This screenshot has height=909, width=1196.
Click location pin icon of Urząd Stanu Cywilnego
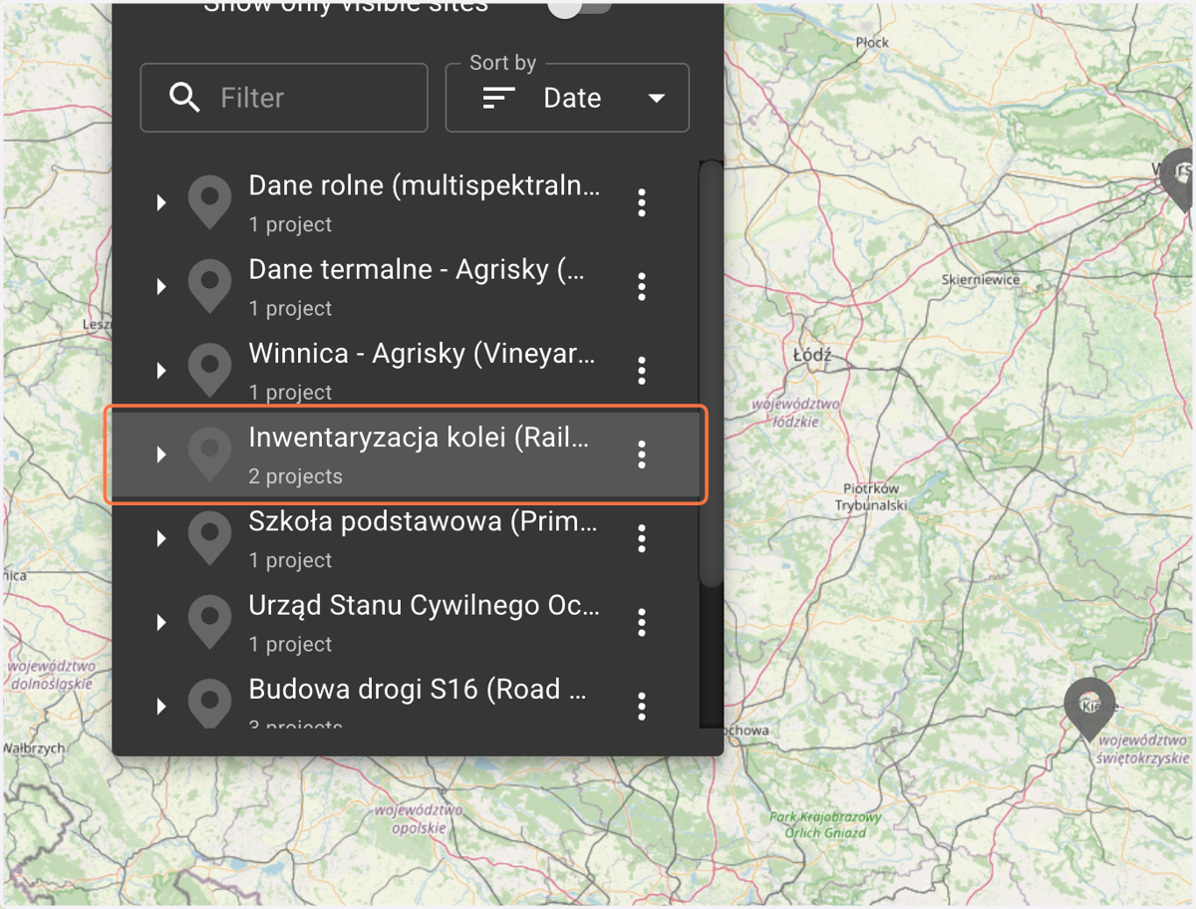coord(209,623)
